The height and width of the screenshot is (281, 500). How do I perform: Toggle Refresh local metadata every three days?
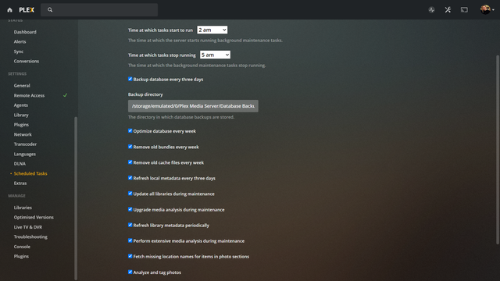(x=130, y=178)
